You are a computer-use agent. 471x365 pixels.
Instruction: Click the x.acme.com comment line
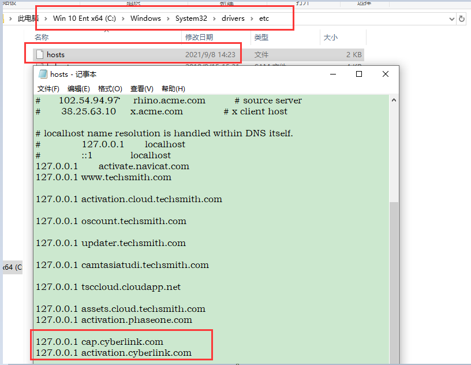162,111
